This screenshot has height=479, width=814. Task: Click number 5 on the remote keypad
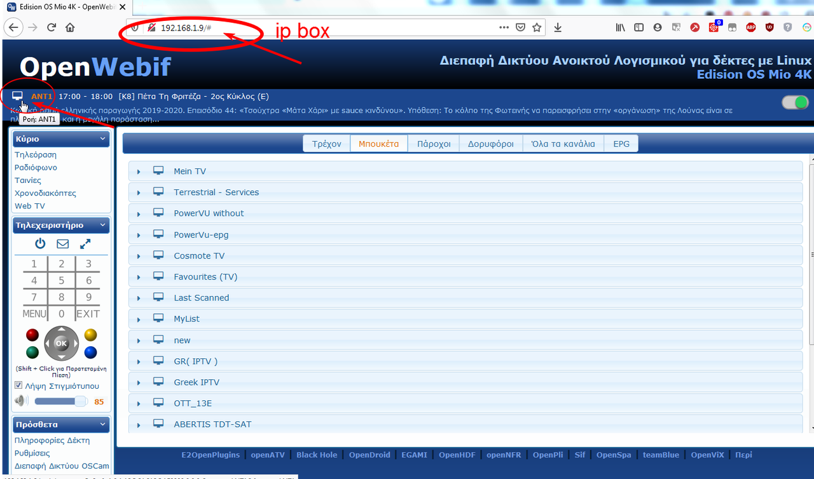tap(61, 280)
